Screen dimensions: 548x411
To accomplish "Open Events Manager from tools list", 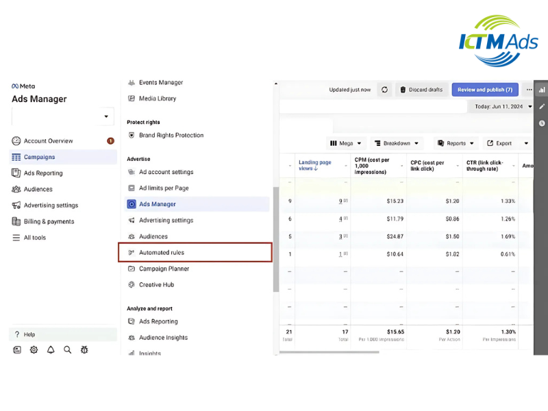I will click(161, 82).
